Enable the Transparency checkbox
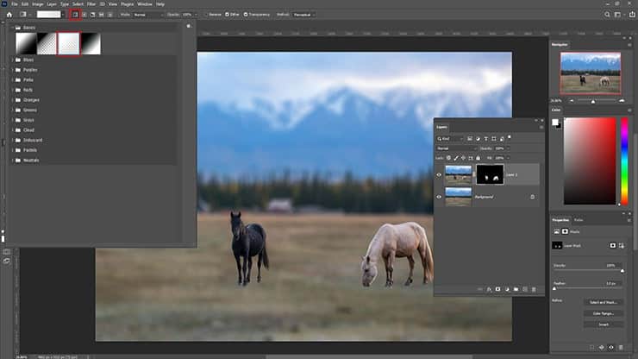 point(247,15)
